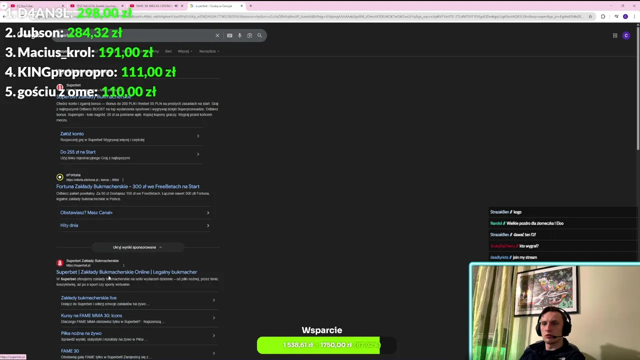The width and height of the screenshot is (640, 360).
Task: Open the Google account avatar on page
Action: coord(626,35)
